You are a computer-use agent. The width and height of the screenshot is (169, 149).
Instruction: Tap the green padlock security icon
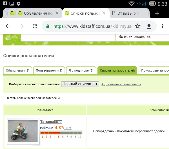[x=48, y=26]
